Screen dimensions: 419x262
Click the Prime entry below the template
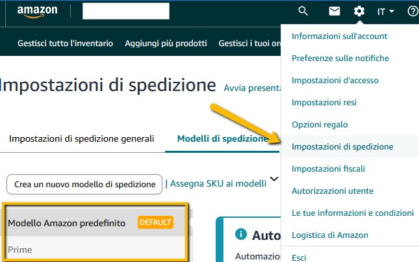click(20, 250)
